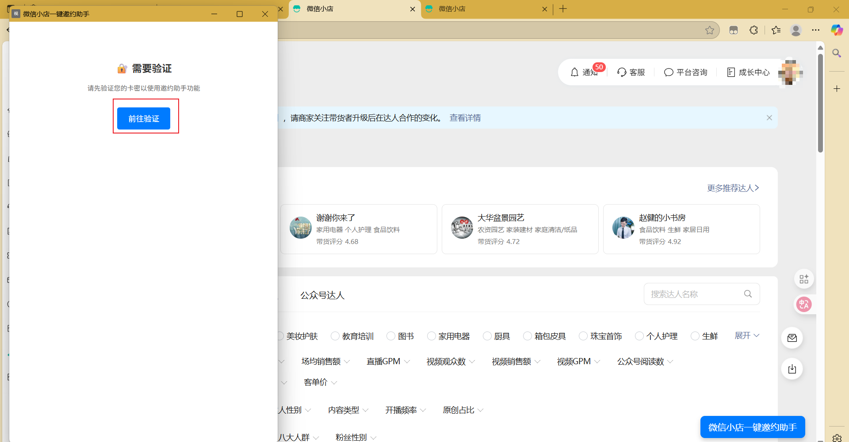Click the search magnifier in 搜索达人名称 field
Screen dimensions: 849x442
(x=748, y=294)
